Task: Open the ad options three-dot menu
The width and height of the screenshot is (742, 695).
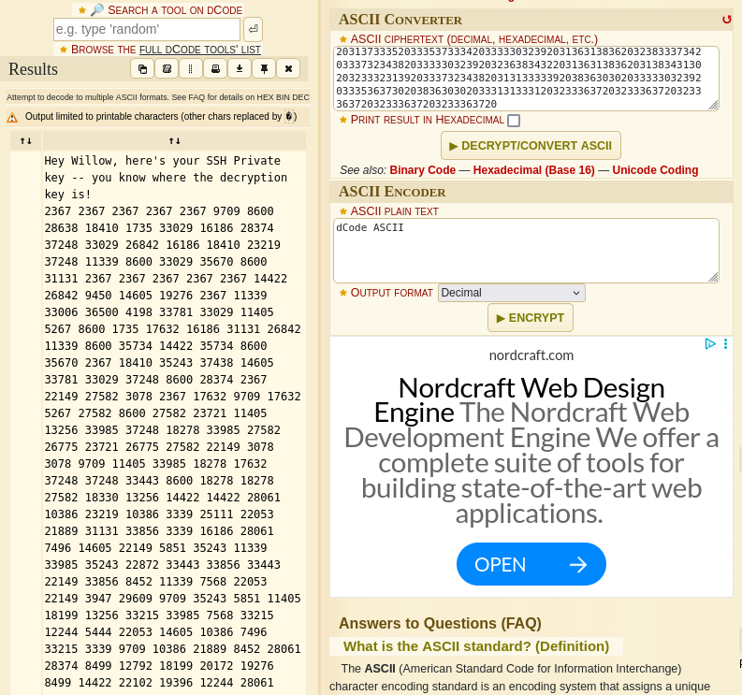Action: click(x=725, y=344)
